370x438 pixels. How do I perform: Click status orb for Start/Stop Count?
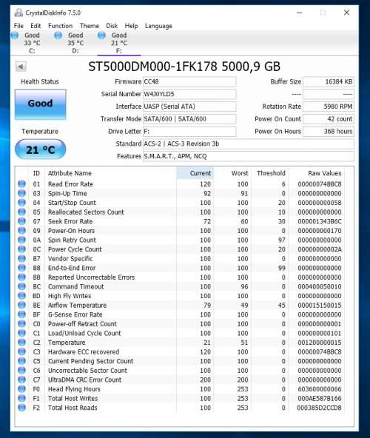point(21,203)
